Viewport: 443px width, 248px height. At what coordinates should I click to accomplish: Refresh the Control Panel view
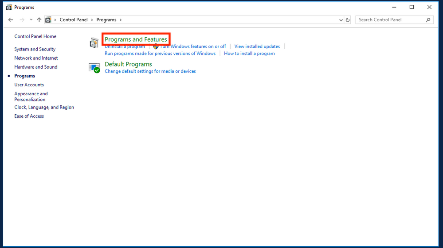tap(348, 20)
